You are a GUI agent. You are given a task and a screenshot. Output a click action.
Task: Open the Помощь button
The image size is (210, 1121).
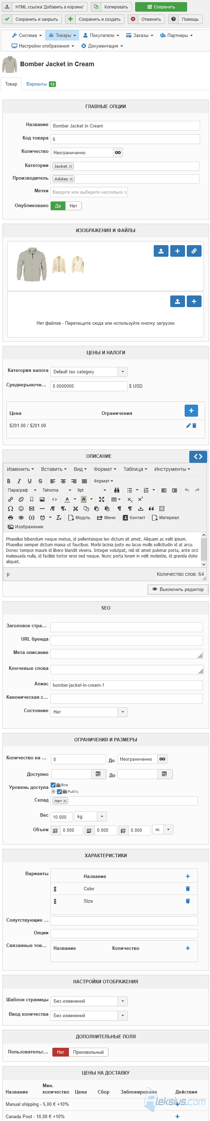pos(186,19)
